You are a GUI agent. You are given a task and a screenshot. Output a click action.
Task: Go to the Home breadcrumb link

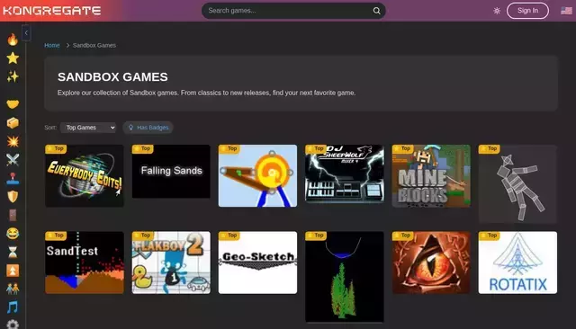pyautogui.click(x=52, y=45)
